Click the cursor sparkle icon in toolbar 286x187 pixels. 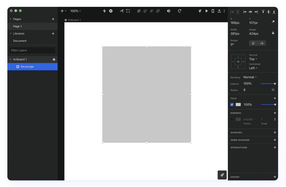200,11
